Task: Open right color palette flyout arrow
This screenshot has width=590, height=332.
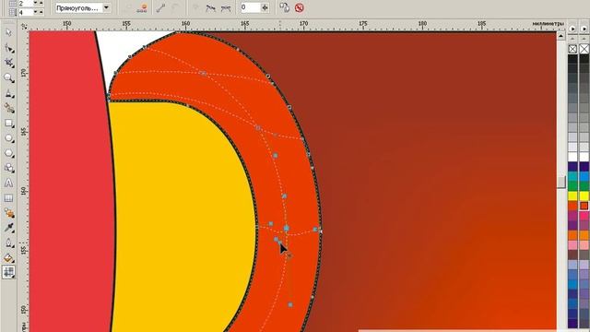Action: point(584,29)
